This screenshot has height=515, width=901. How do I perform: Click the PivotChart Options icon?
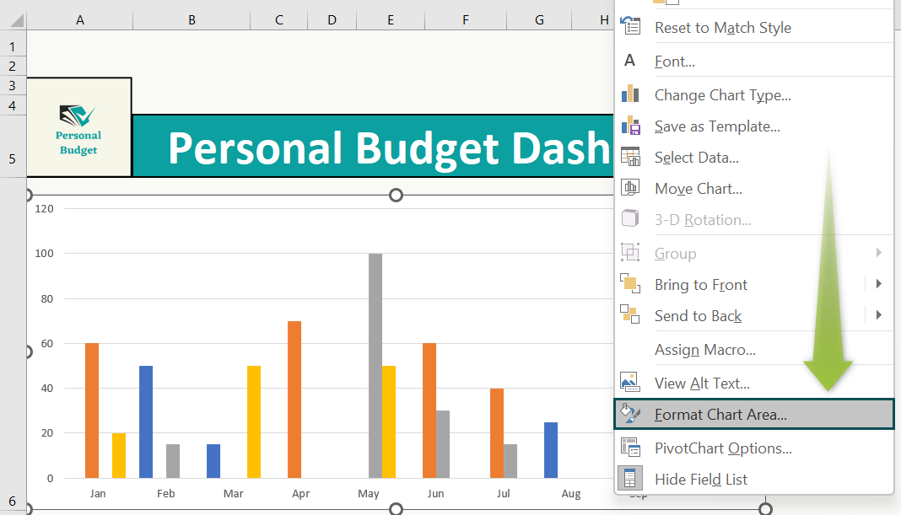tap(630, 448)
